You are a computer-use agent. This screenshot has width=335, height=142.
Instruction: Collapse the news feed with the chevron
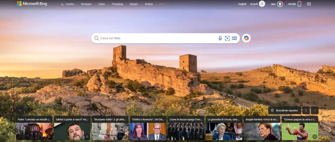(20, 110)
